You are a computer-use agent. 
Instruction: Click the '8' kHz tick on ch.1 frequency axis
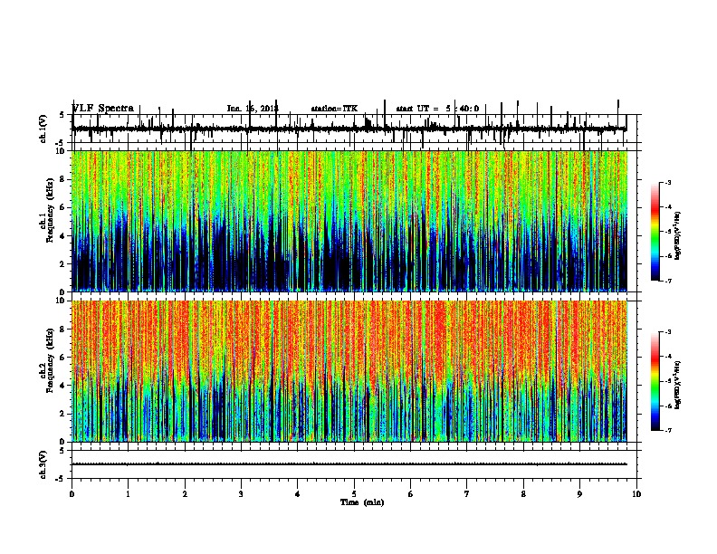[62, 179]
